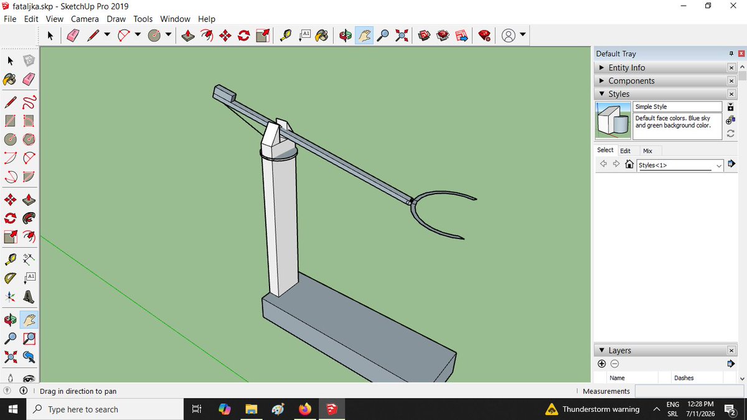Viewport: 747px width, 420px height.
Task: Select the Freehand tool in the left toolbar
Action: 29,102
